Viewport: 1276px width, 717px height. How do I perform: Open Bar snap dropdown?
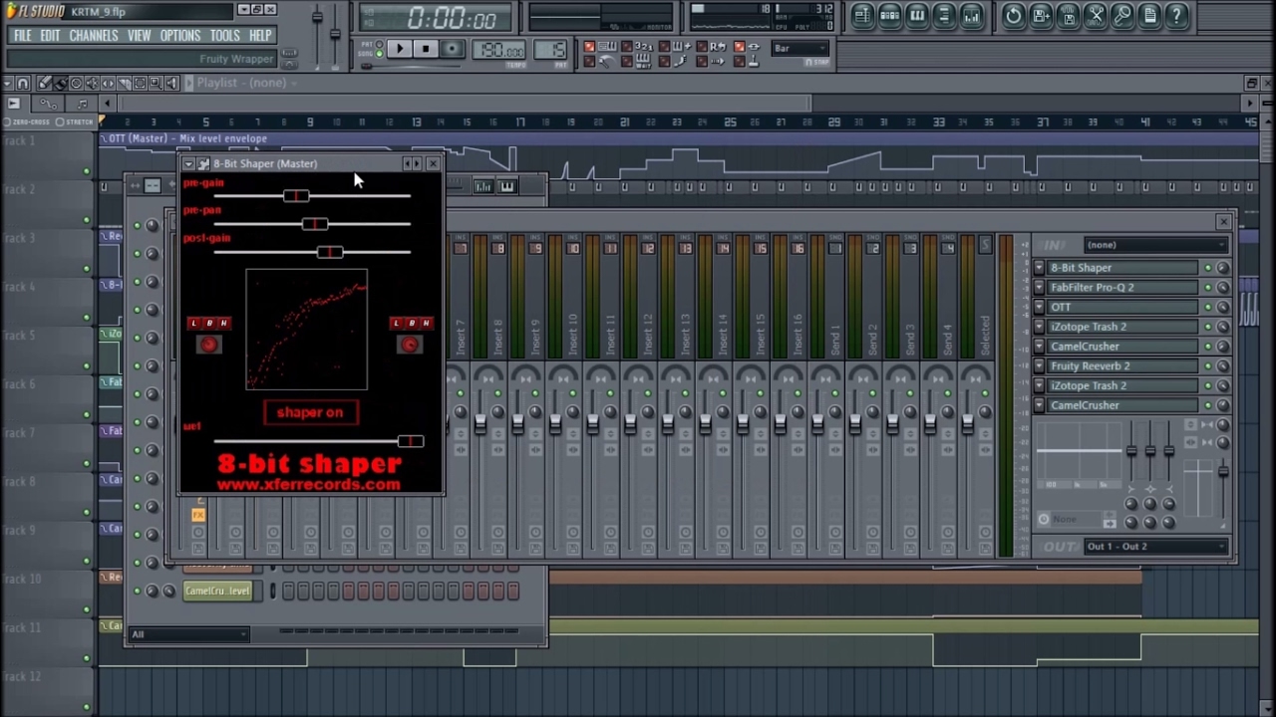point(799,48)
